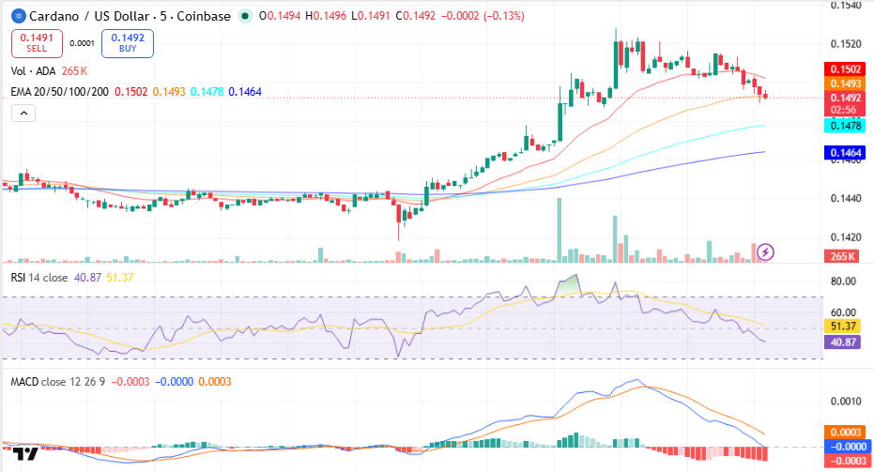Viewport: 874px width, 472px height.
Task: Select the EMA 20/50/100/200 indicator label
Action: tap(60, 91)
